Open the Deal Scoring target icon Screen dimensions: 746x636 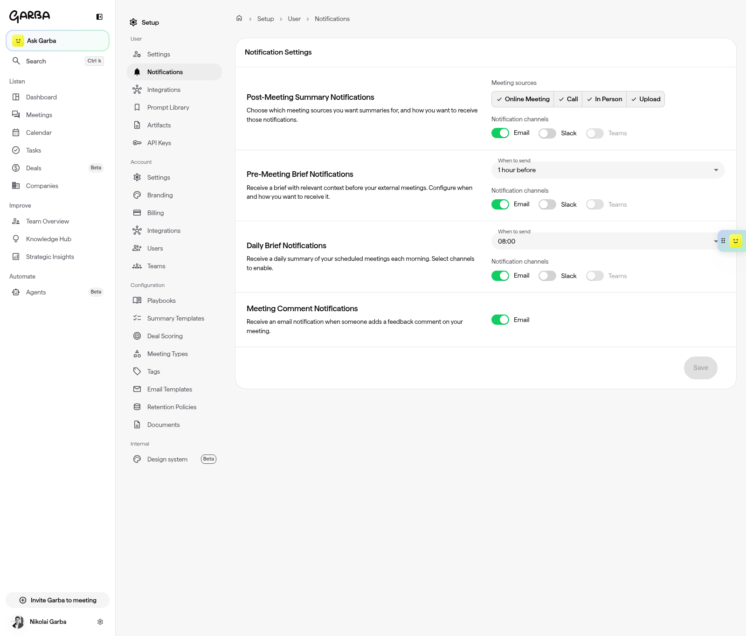137,336
